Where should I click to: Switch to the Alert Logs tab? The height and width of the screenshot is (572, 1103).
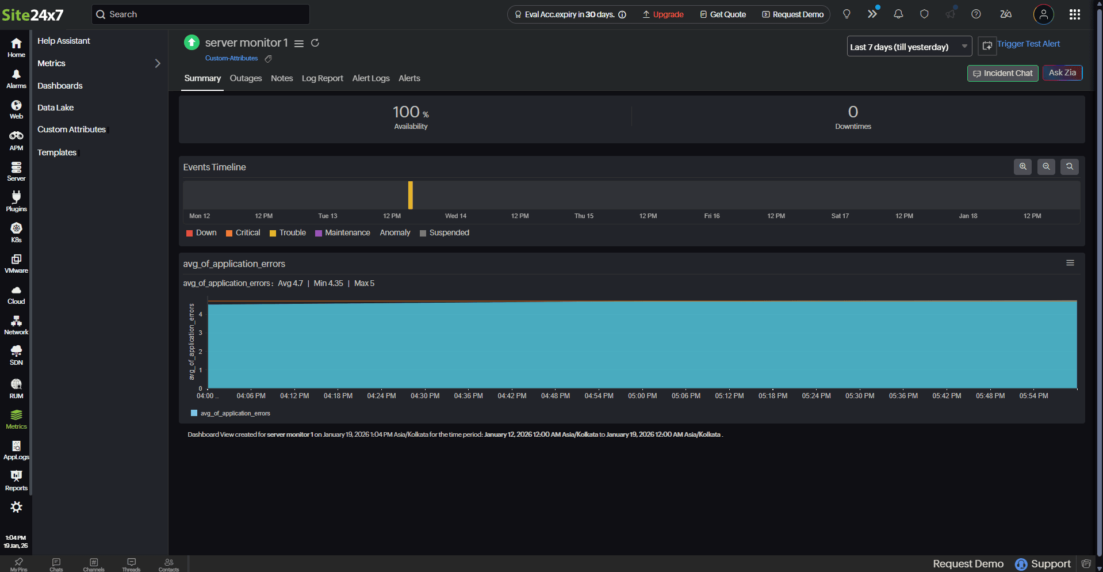click(370, 78)
